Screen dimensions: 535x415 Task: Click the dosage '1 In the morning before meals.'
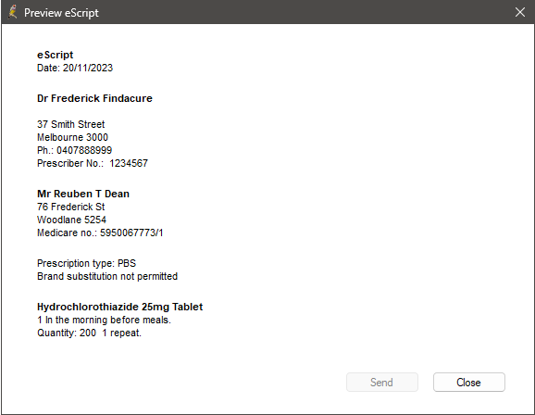click(104, 320)
